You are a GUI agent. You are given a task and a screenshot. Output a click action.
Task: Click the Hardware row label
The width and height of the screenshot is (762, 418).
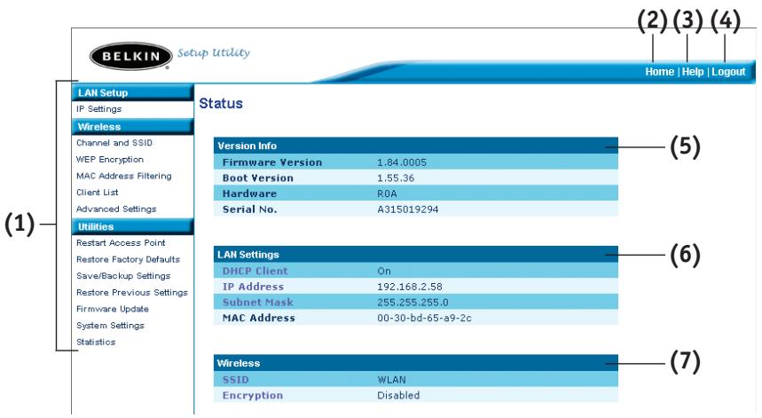[x=249, y=193]
